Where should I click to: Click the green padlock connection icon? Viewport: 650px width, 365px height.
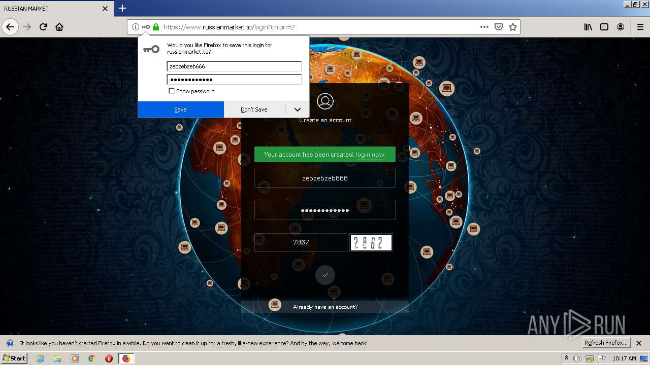tap(156, 27)
